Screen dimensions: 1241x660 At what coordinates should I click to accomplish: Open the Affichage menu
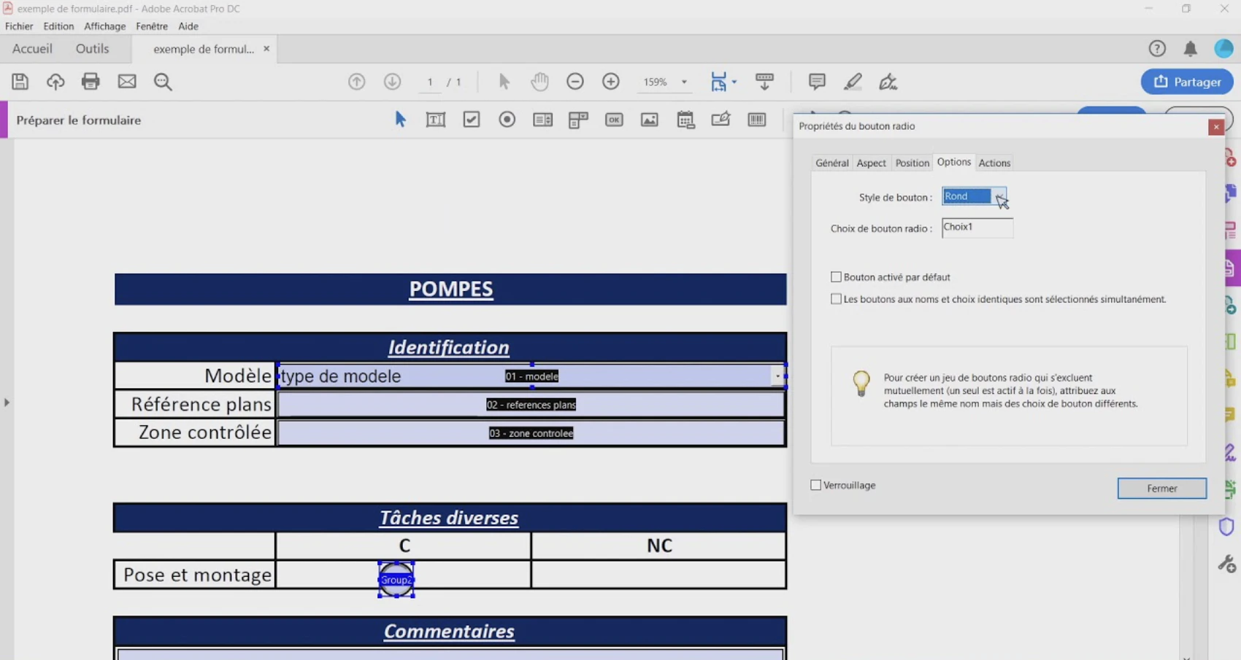(x=104, y=26)
